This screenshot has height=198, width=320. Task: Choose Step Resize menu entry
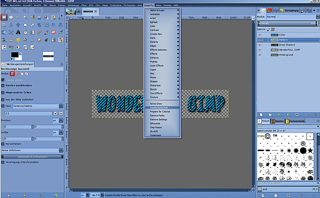coord(162,127)
